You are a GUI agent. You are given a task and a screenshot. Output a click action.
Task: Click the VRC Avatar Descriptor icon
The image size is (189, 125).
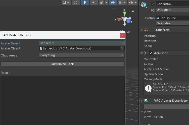tap(146, 101)
